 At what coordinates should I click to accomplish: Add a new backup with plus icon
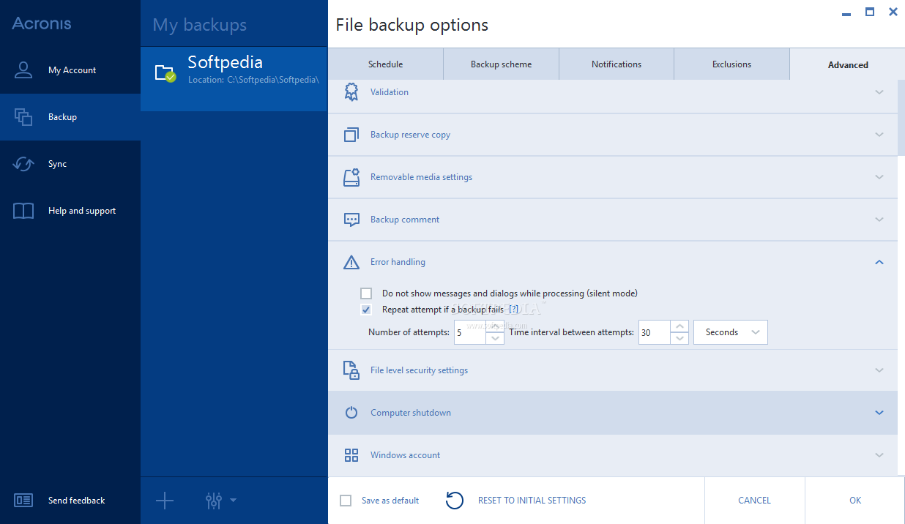click(x=165, y=501)
